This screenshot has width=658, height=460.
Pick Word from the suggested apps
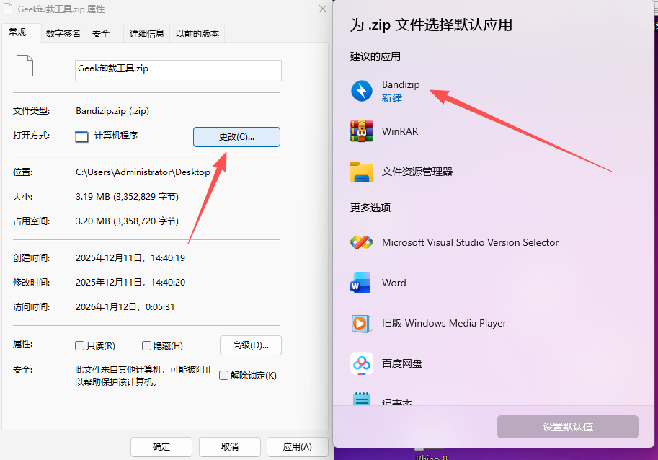point(360,283)
